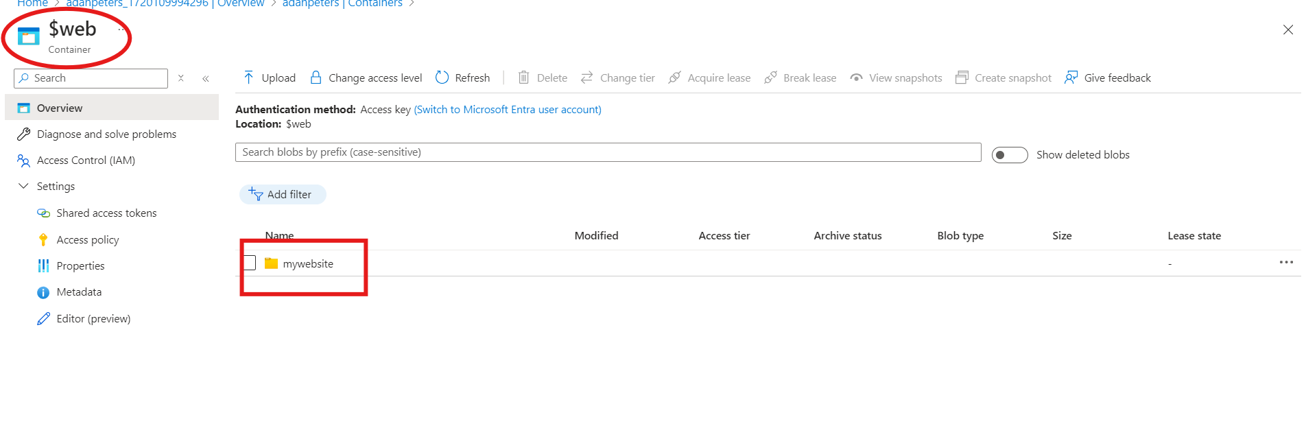Click the Add filter funnel icon

pyautogui.click(x=256, y=194)
